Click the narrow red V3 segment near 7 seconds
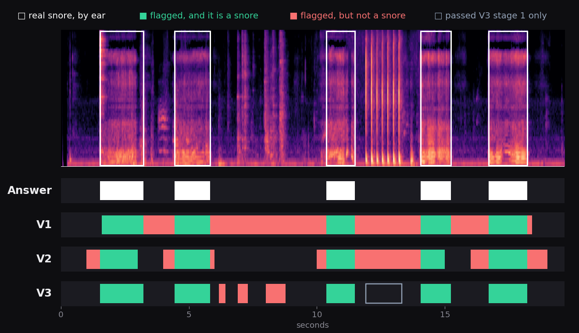Screen dimensions: 579x333 [243, 294]
